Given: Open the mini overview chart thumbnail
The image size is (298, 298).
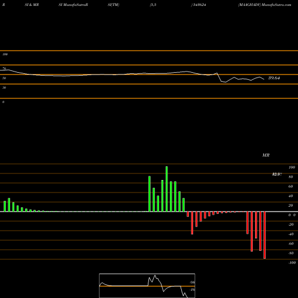Looking at the screenshot, I should pyautogui.click(x=147, y=285).
